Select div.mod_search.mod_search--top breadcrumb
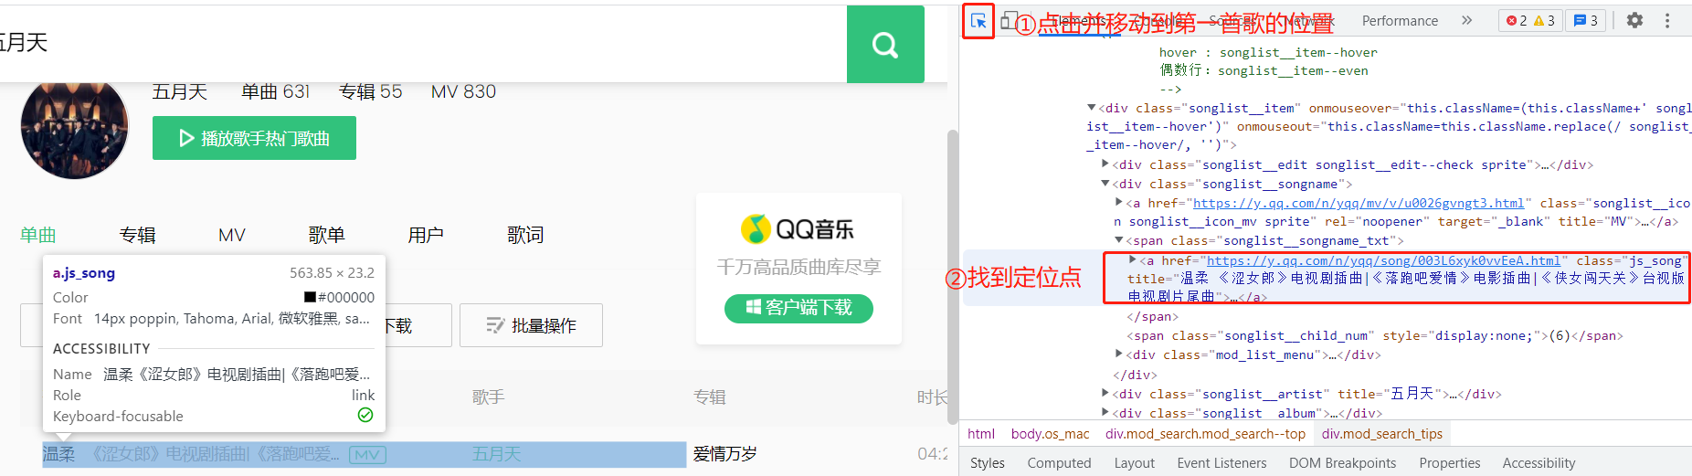Image resolution: width=1692 pixels, height=476 pixels. (1205, 434)
